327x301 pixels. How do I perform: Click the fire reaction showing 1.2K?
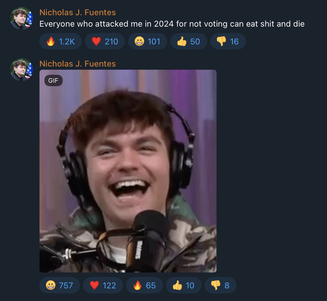click(x=61, y=41)
